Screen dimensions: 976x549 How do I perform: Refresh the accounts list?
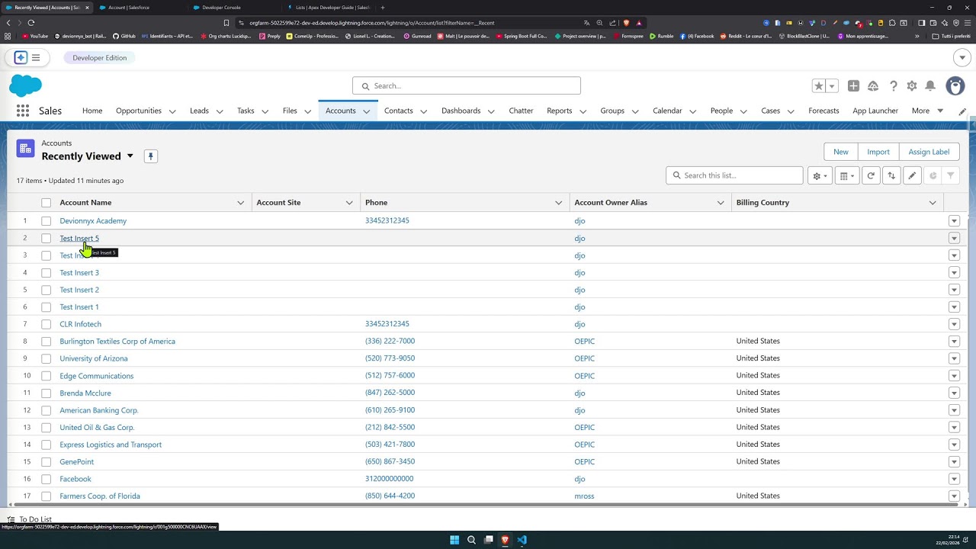[x=871, y=175]
